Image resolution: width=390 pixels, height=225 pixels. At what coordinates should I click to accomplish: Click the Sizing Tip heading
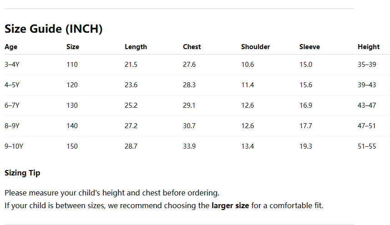pos(22,173)
